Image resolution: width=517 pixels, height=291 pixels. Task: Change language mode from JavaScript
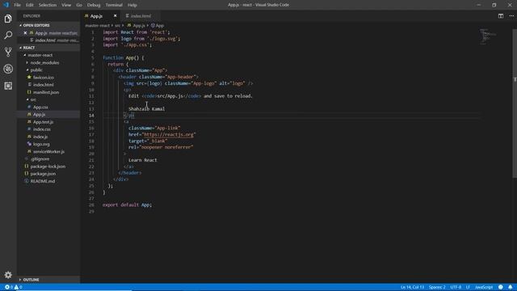point(484,287)
